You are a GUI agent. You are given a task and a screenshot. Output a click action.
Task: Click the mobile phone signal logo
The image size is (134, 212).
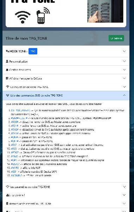43,16
